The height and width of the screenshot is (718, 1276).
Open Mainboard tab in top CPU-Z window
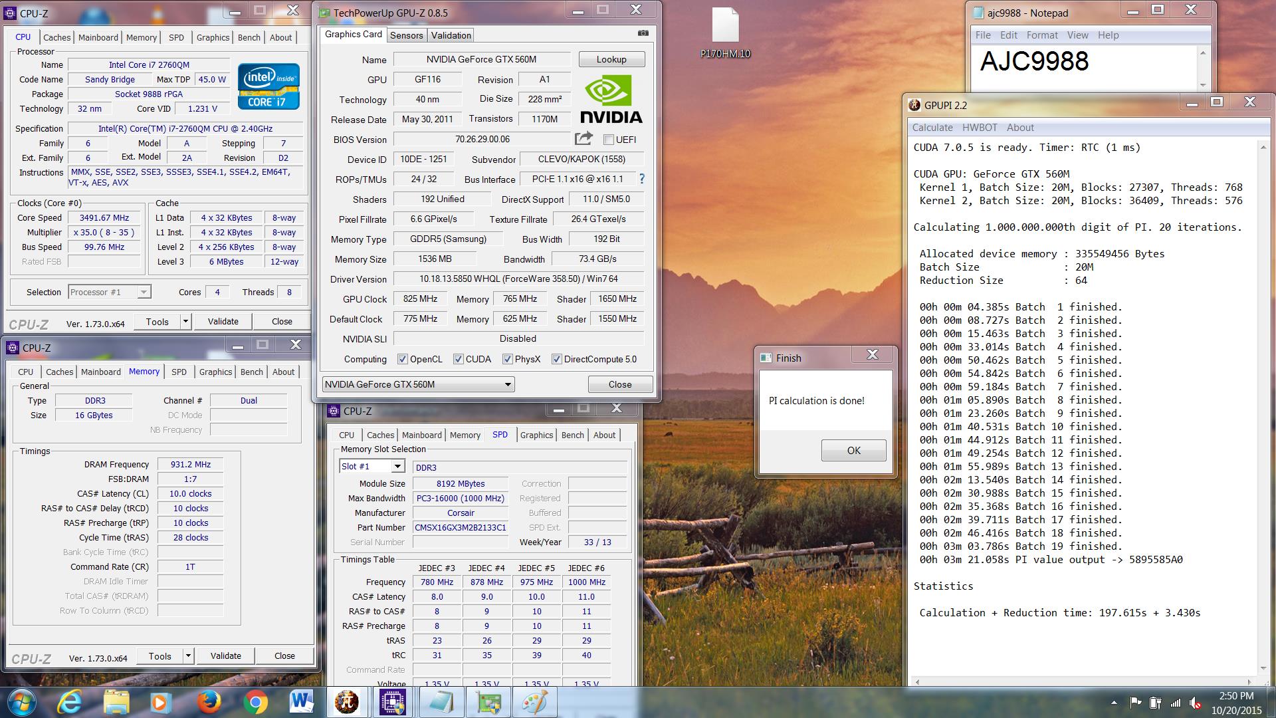coord(98,38)
